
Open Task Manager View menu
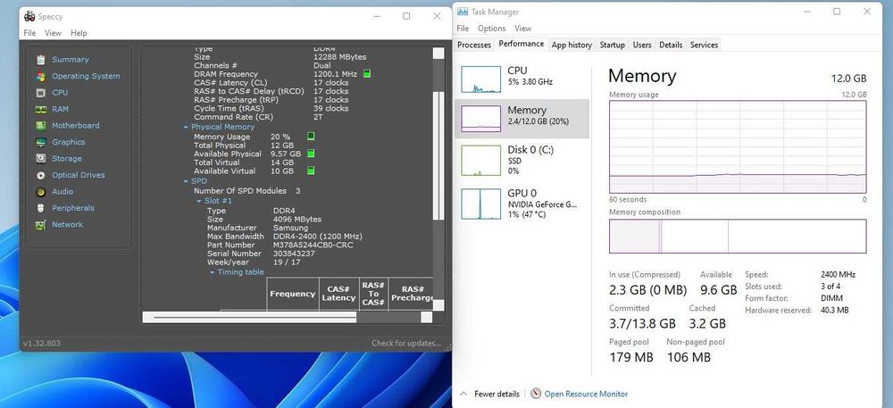point(522,28)
